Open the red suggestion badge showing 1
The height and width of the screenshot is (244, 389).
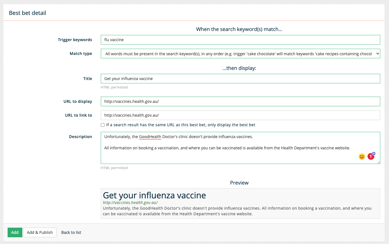371,156
